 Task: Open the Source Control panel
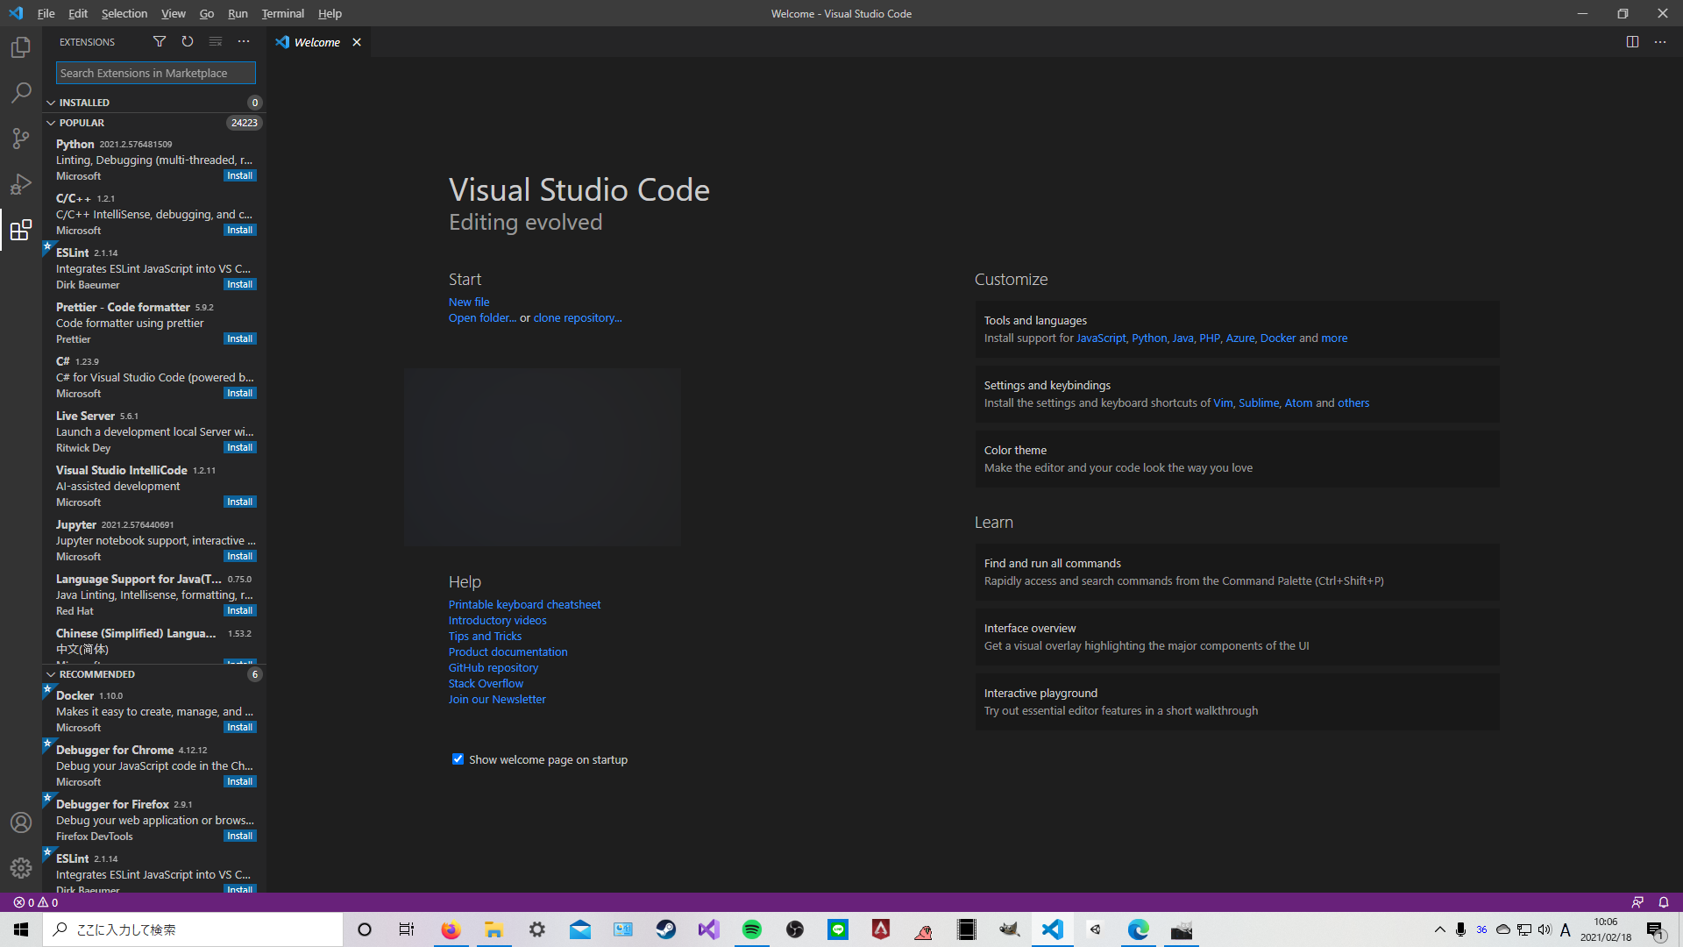21,139
